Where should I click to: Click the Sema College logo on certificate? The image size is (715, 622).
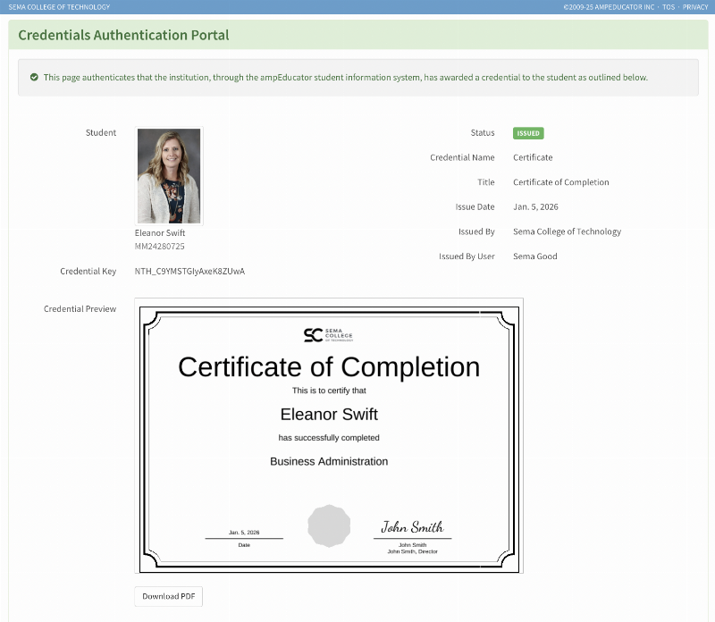pos(328,335)
